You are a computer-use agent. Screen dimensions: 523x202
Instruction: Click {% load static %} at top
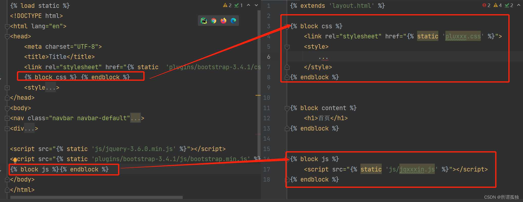click(x=40, y=6)
